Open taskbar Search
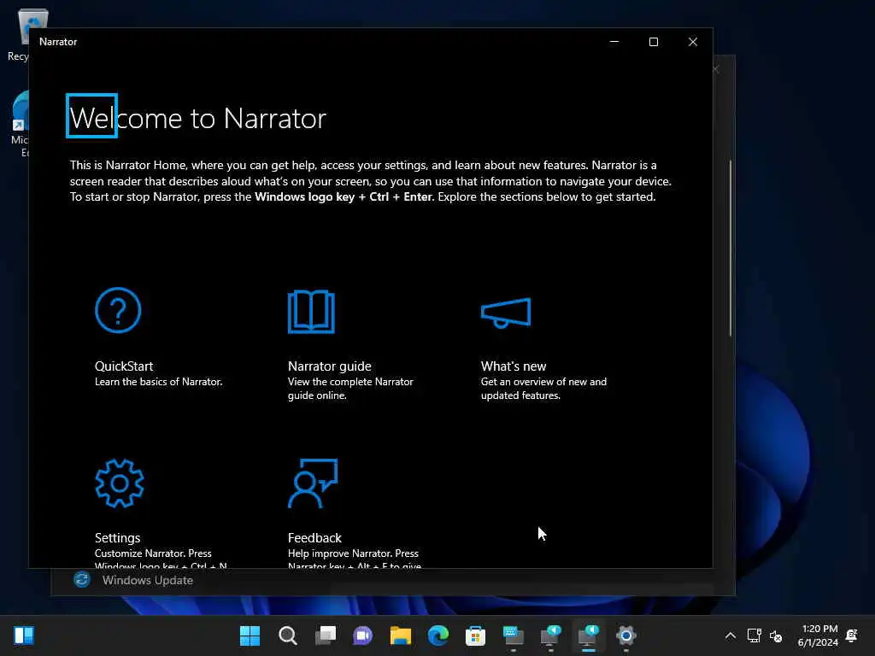This screenshot has width=875, height=656. coord(287,635)
